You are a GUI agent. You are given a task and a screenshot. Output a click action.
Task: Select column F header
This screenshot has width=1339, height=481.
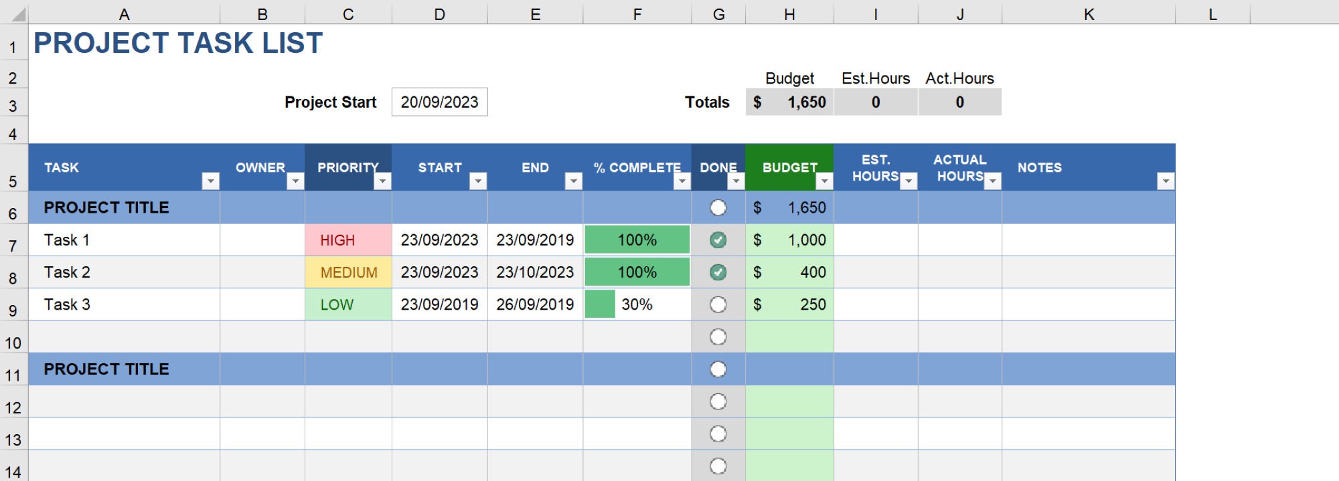click(x=637, y=14)
